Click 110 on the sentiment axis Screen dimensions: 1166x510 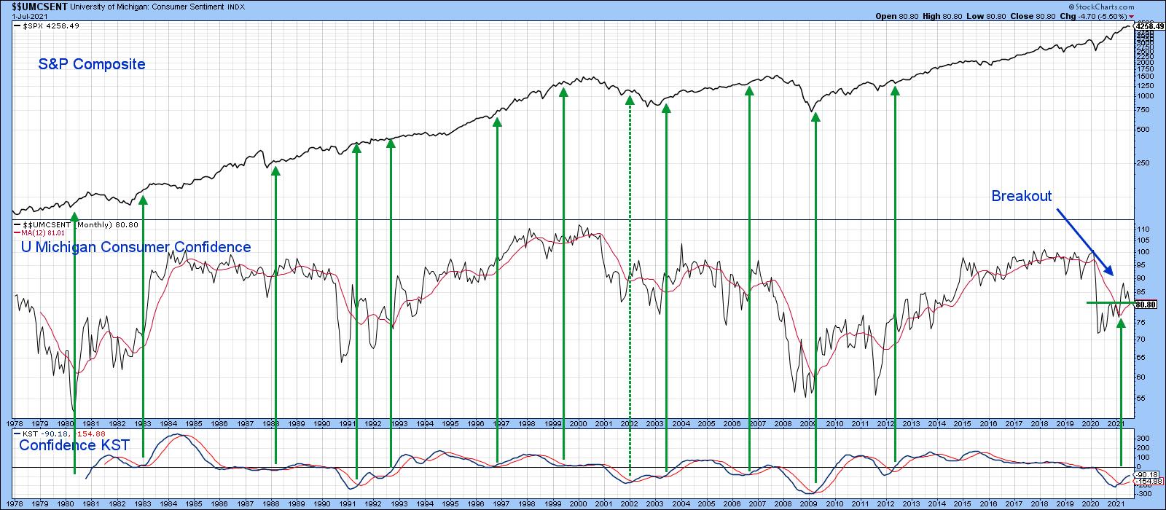tap(1143, 229)
